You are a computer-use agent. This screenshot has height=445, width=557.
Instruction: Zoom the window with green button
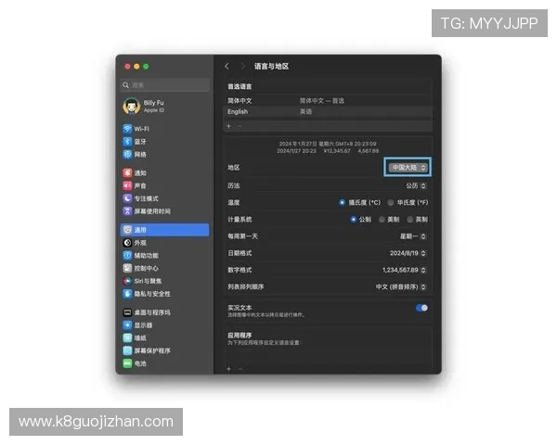(x=146, y=67)
